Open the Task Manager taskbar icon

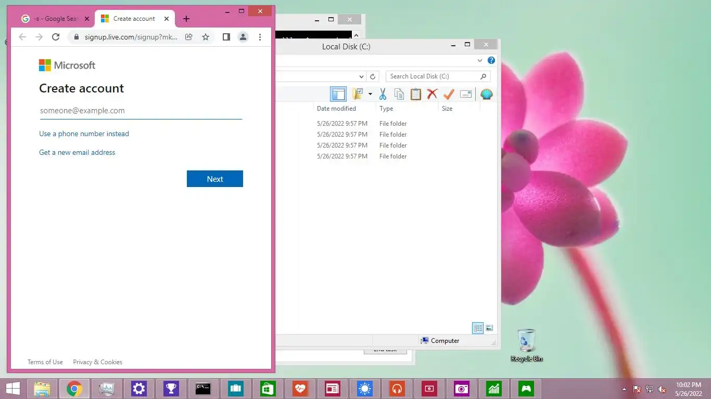click(x=107, y=389)
